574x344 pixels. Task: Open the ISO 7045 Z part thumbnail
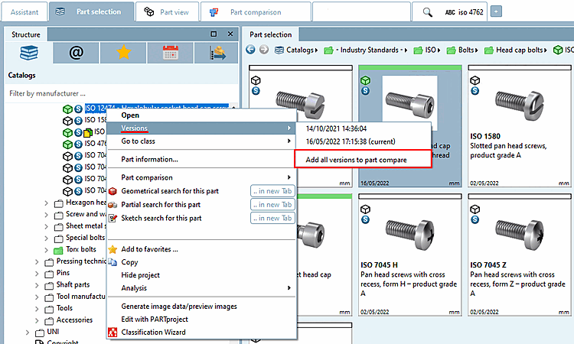click(x=520, y=255)
